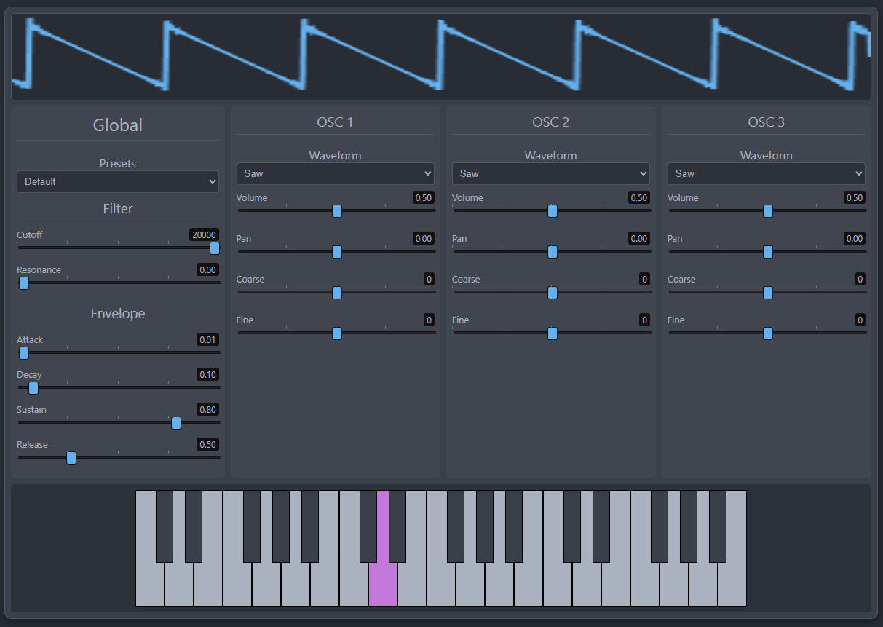Click the OSC 1 Fine slider thumb

(337, 334)
